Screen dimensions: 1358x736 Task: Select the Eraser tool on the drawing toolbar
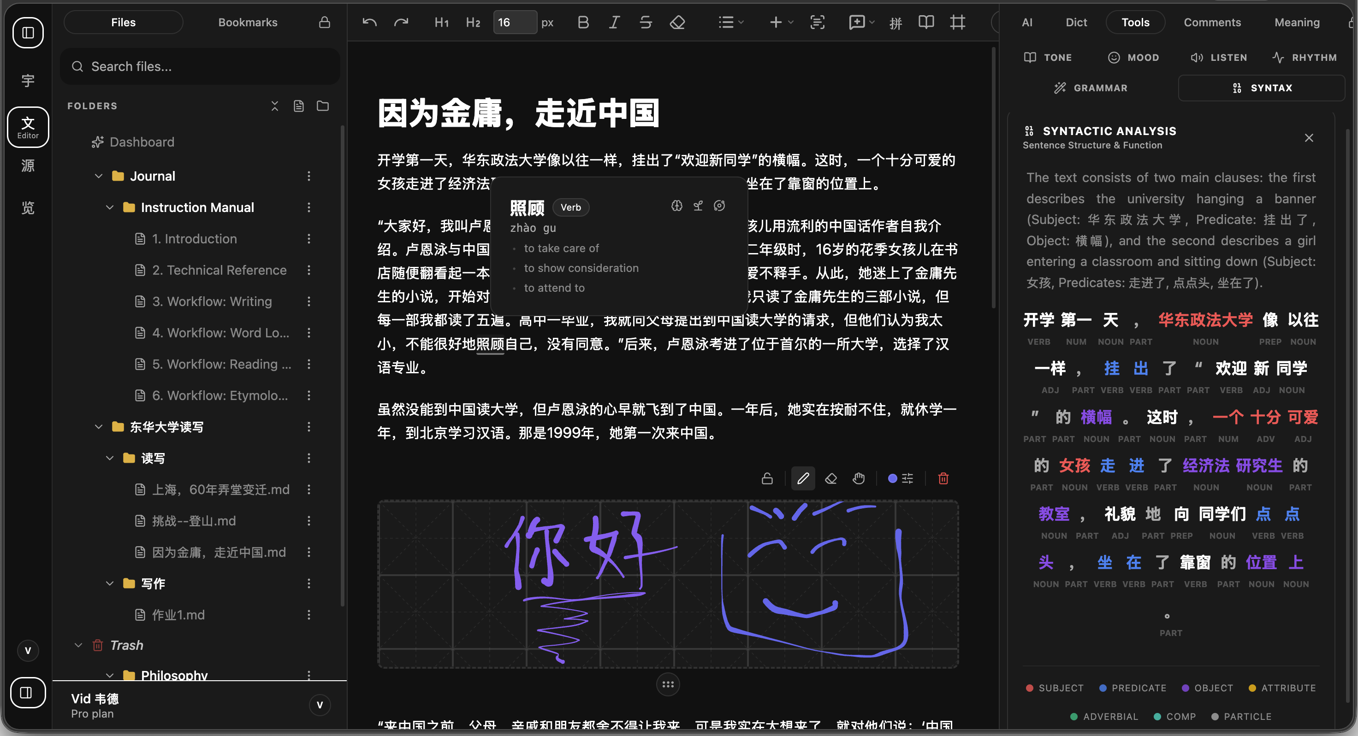[x=831, y=478]
